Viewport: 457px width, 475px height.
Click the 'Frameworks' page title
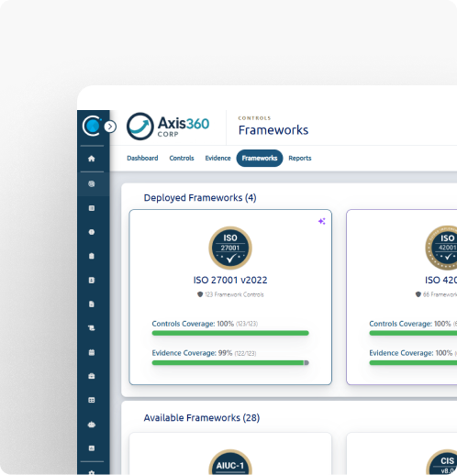(x=273, y=130)
